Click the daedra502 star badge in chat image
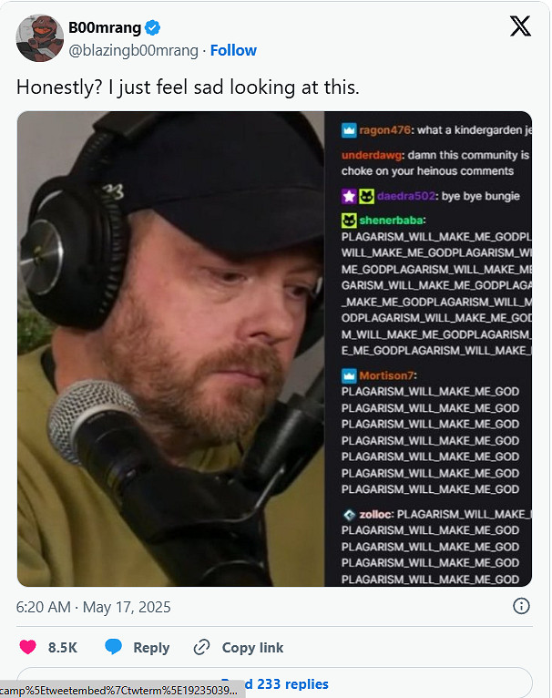The height and width of the screenshot is (698, 552). [x=349, y=196]
